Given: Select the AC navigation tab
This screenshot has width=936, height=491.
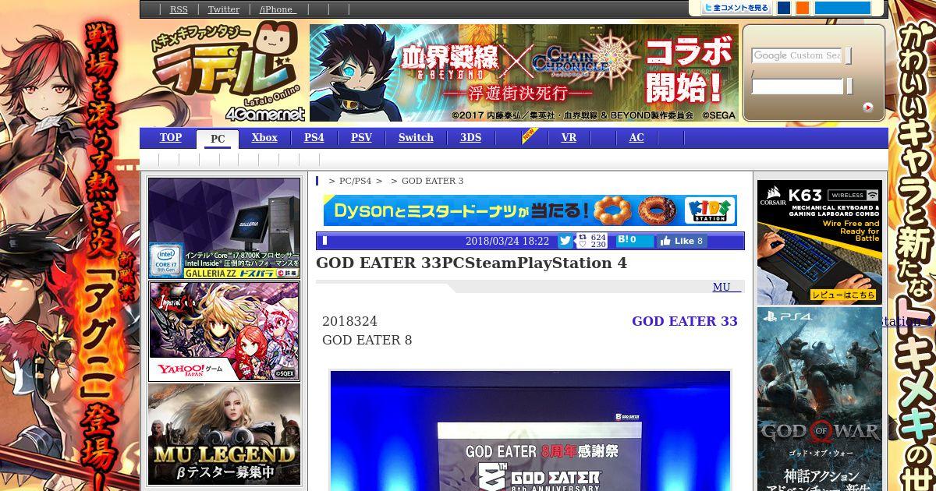Looking at the screenshot, I should (x=636, y=138).
